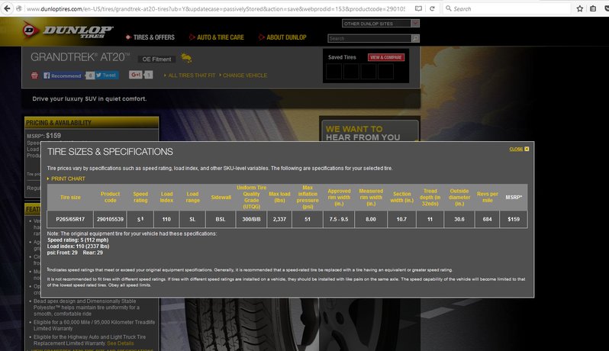Close the Tire Sizes & Specifications dialog
This screenshot has height=351, width=609.
pos(519,149)
